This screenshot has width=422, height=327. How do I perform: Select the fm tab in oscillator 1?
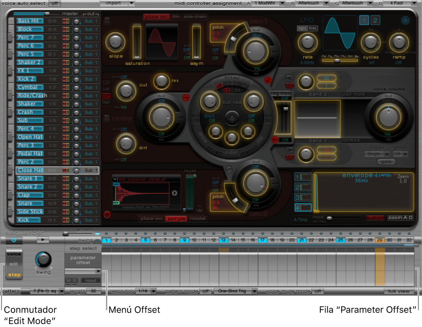pyautogui.click(x=175, y=17)
